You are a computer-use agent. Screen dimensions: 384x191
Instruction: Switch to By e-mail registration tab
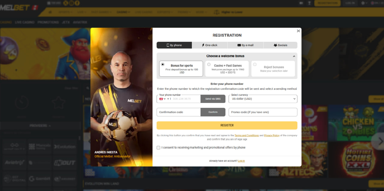click(245, 45)
